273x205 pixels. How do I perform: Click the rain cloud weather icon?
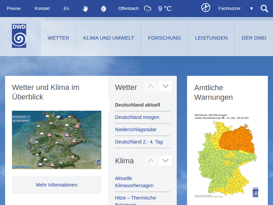pos(147,9)
